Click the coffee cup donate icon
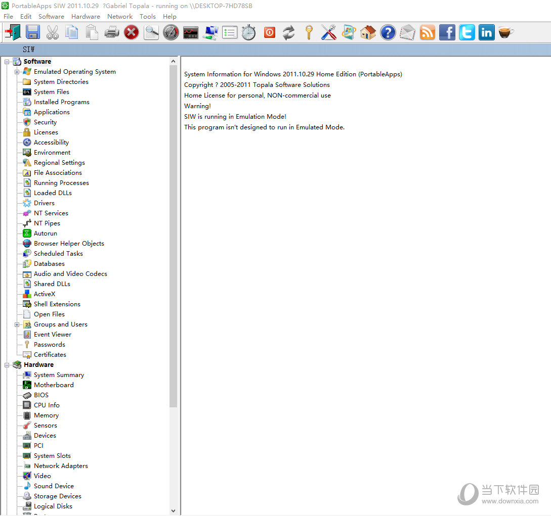The image size is (551, 516). (506, 33)
